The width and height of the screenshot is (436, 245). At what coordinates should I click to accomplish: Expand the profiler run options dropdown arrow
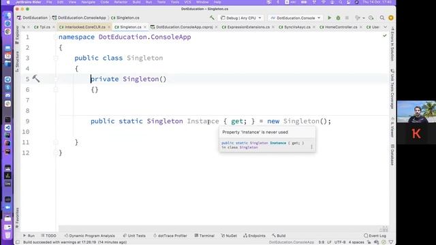(x=363, y=18)
